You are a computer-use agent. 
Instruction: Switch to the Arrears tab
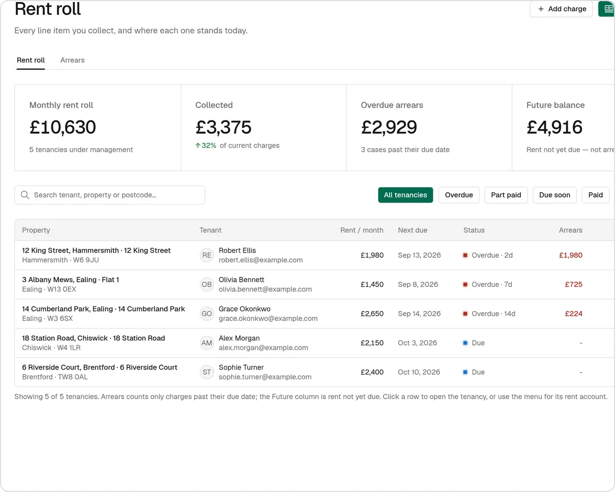tap(72, 60)
